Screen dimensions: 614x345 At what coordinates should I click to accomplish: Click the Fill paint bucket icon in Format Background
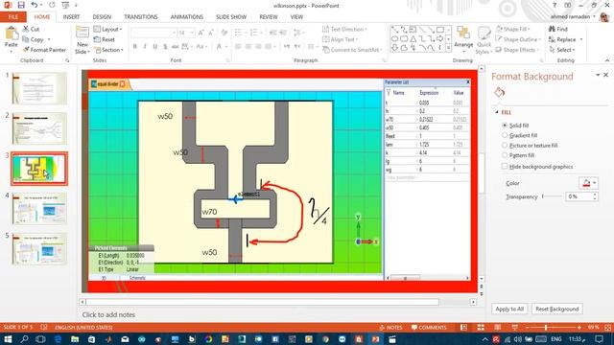[499, 93]
